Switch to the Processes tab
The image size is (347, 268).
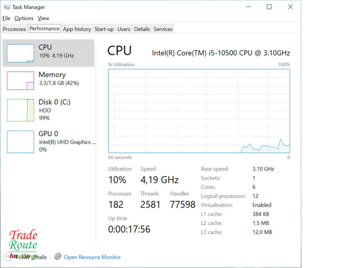(x=14, y=29)
